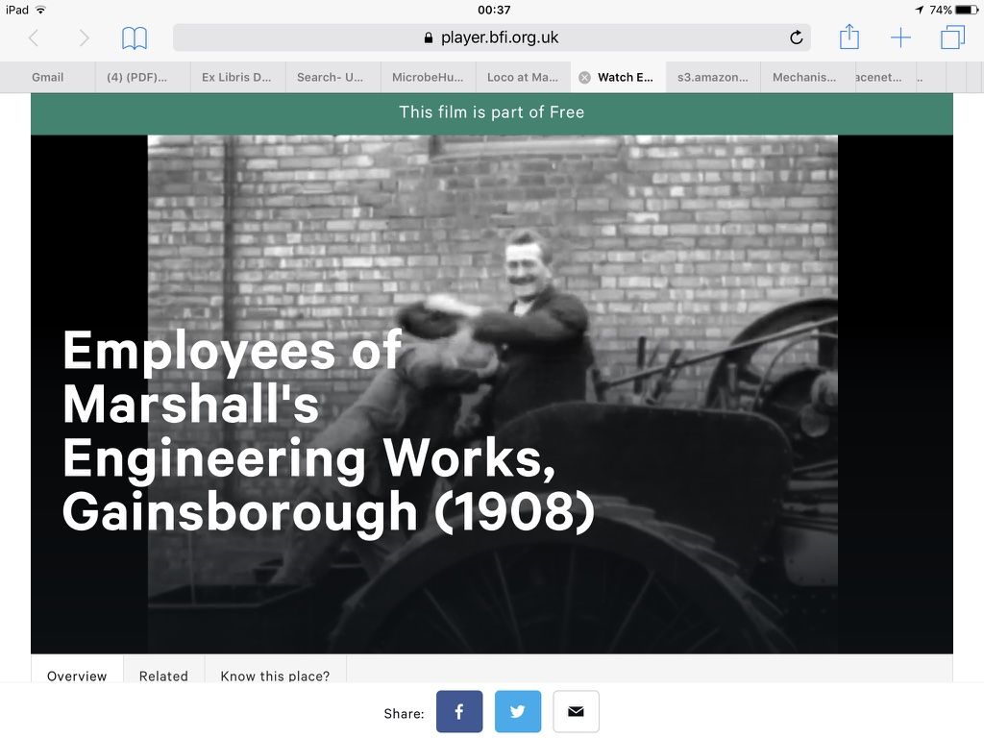Switch to the s3.amazon... tab
Screen dimensions: 984x738
pyautogui.click(x=713, y=77)
